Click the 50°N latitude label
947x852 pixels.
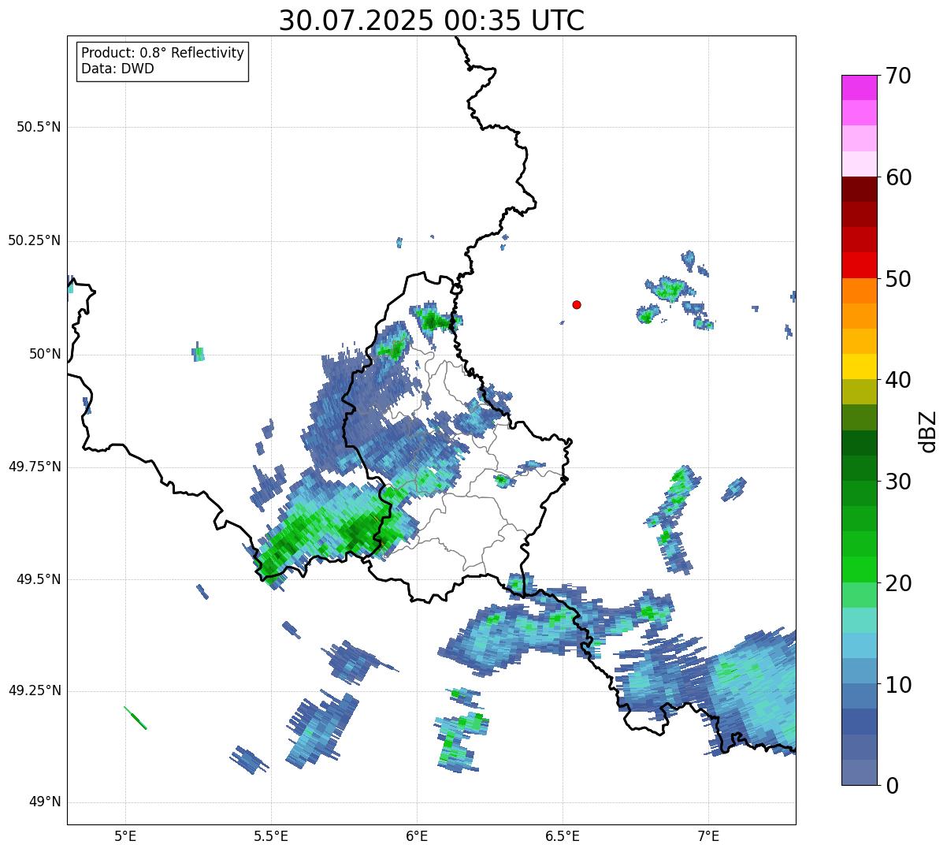[x=45, y=354]
